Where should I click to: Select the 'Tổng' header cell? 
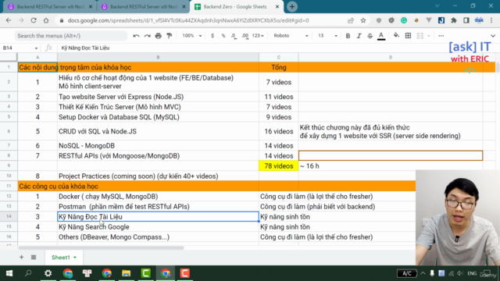(x=278, y=67)
